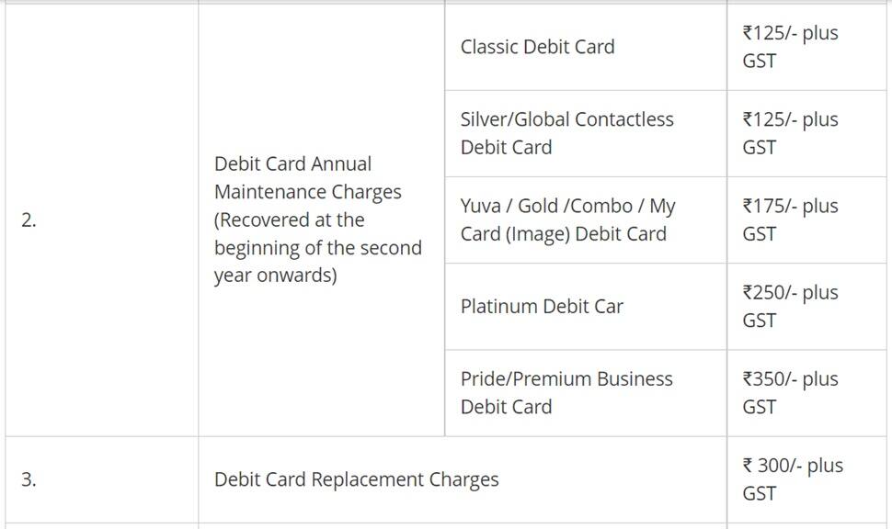Click Pride/Premium Business Debit Card cell

586,393
